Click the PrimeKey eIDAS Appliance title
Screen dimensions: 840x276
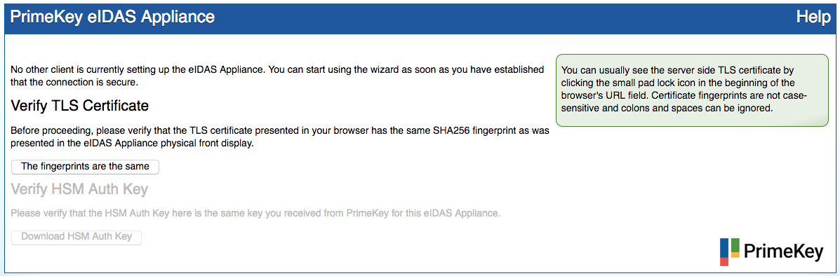point(112,17)
